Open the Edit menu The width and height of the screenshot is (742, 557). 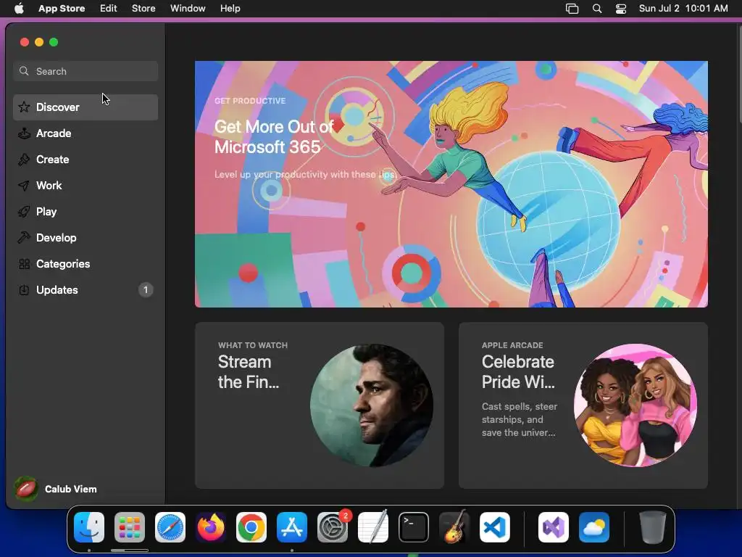(x=109, y=8)
